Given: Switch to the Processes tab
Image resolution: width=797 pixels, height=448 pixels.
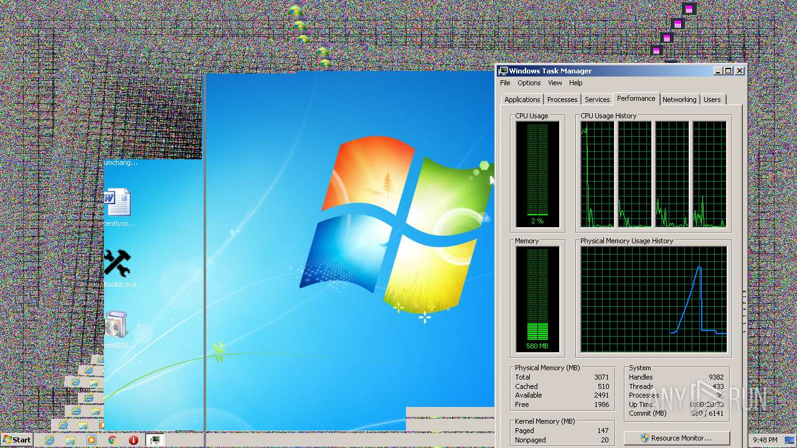Looking at the screenshot, I should 562,100.
